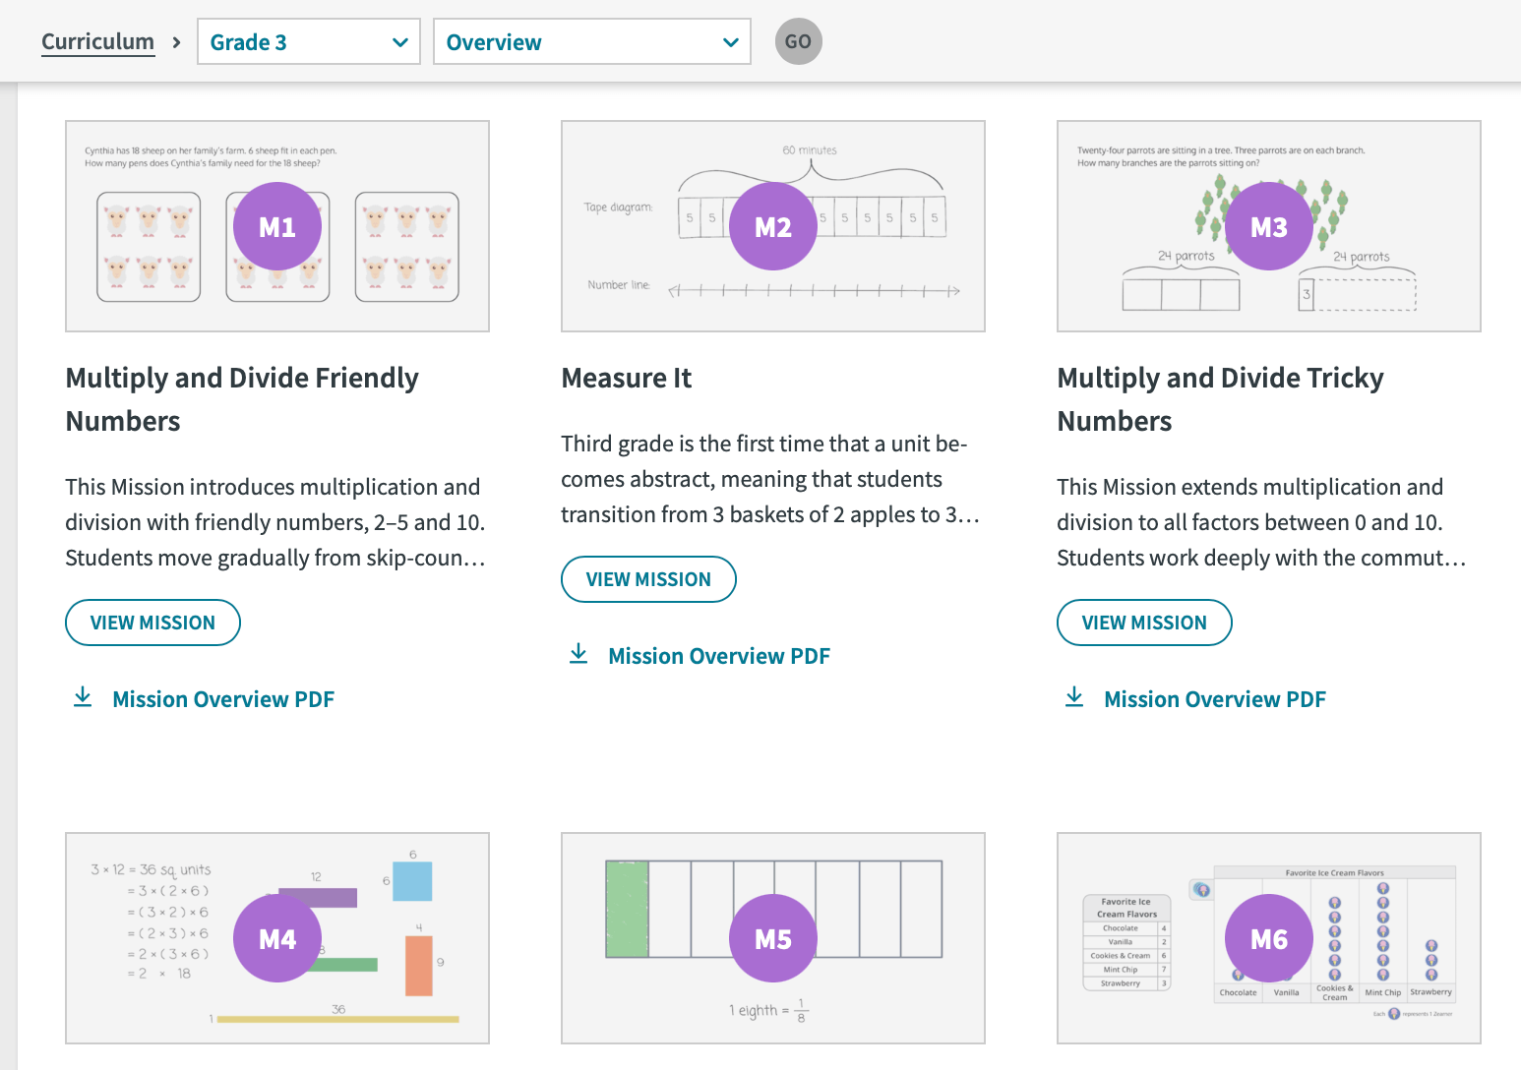Click the Curriculum breadcrumb link
This screenshot has height=1070, width=1521.
click(x=97, y=41)
